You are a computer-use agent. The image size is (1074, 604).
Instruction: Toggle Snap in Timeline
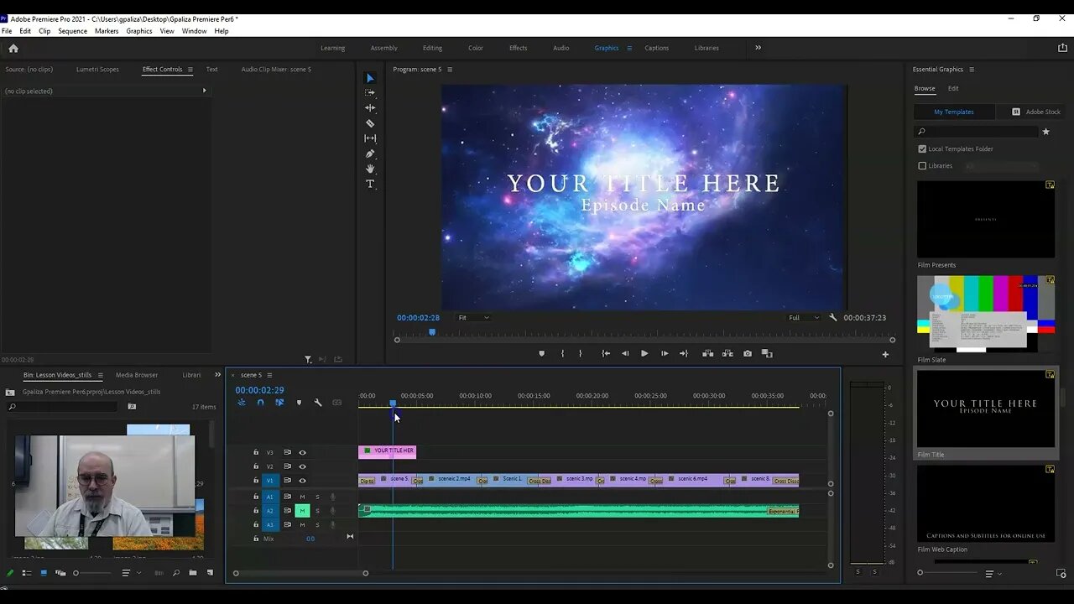pyautogui.click(x=260, y=403)
